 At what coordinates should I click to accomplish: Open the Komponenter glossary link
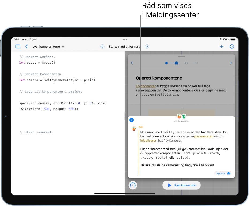pyautogui.click(x=145, y=86)
